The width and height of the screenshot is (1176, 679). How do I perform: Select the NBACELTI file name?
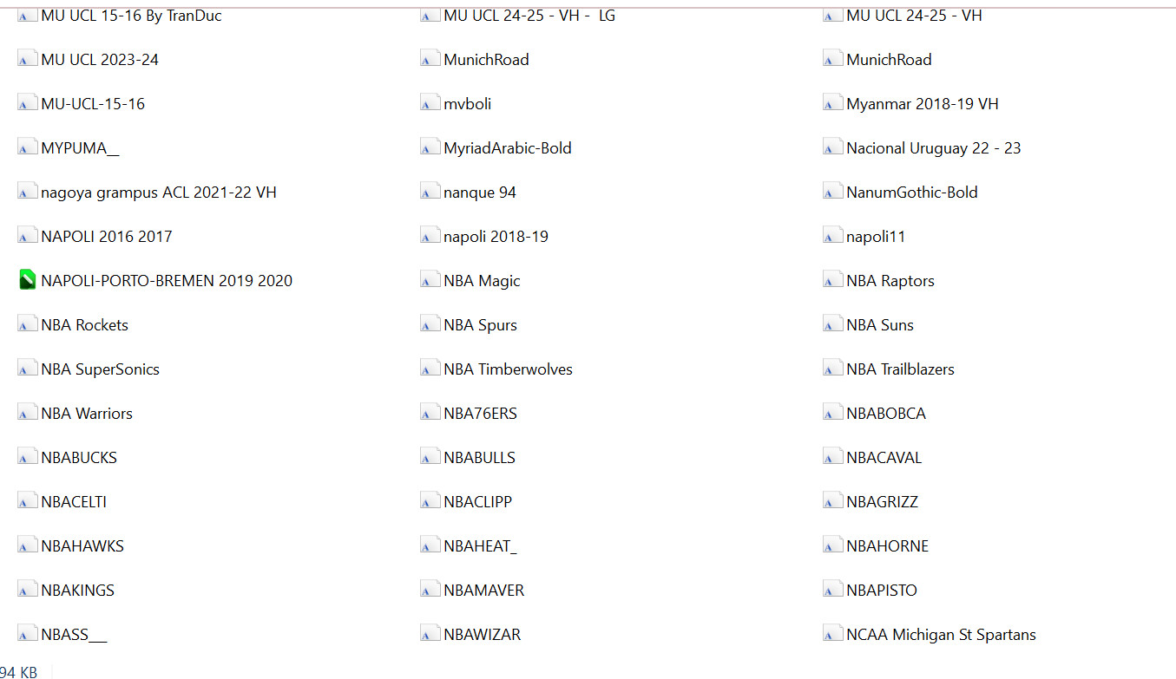(x=74, y=501)
